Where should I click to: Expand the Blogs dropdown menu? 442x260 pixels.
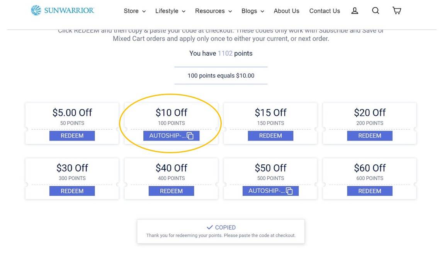point(253,11)
